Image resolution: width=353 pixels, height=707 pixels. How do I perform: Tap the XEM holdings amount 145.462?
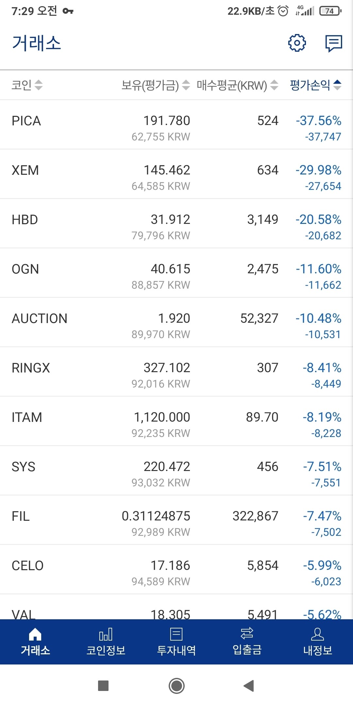pos(167,170)
